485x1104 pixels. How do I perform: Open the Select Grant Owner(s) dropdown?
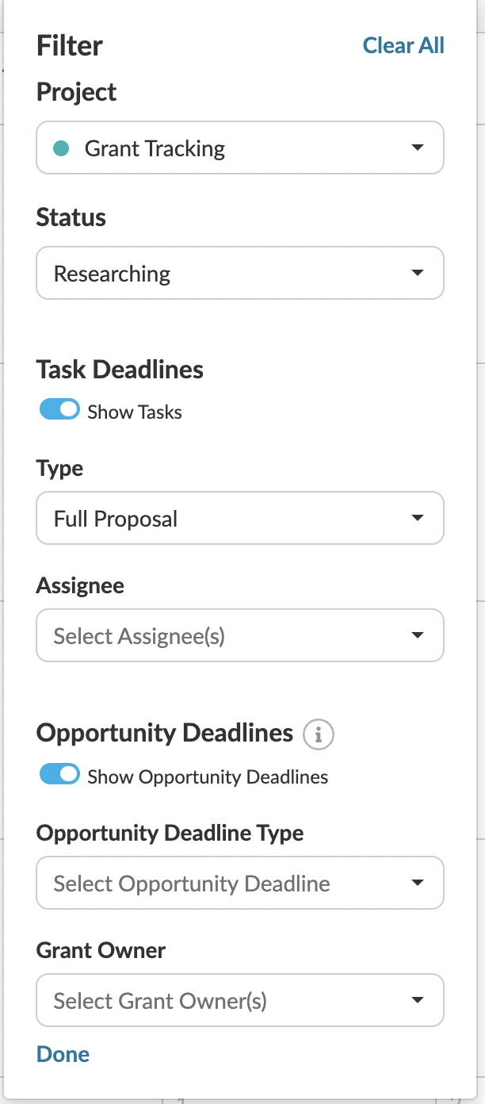coord(240,1000)
